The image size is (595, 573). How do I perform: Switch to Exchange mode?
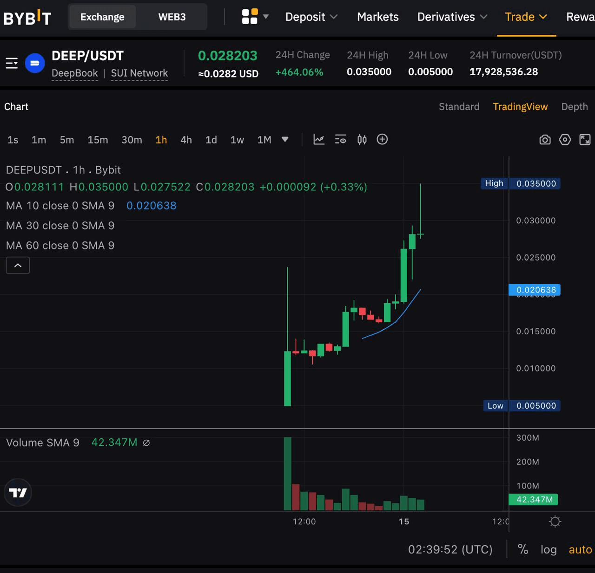[102, 17]
